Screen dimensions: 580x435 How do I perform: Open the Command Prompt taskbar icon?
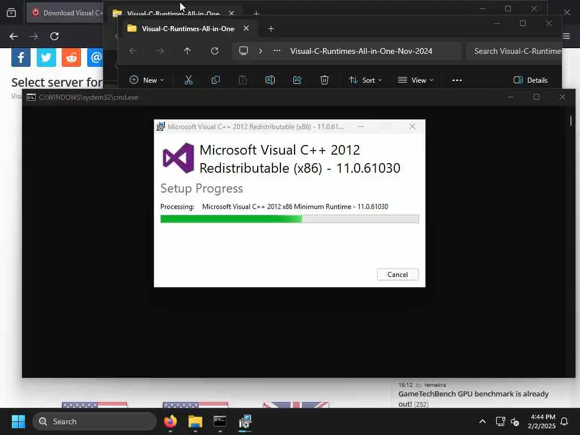(x=220, y=421)
